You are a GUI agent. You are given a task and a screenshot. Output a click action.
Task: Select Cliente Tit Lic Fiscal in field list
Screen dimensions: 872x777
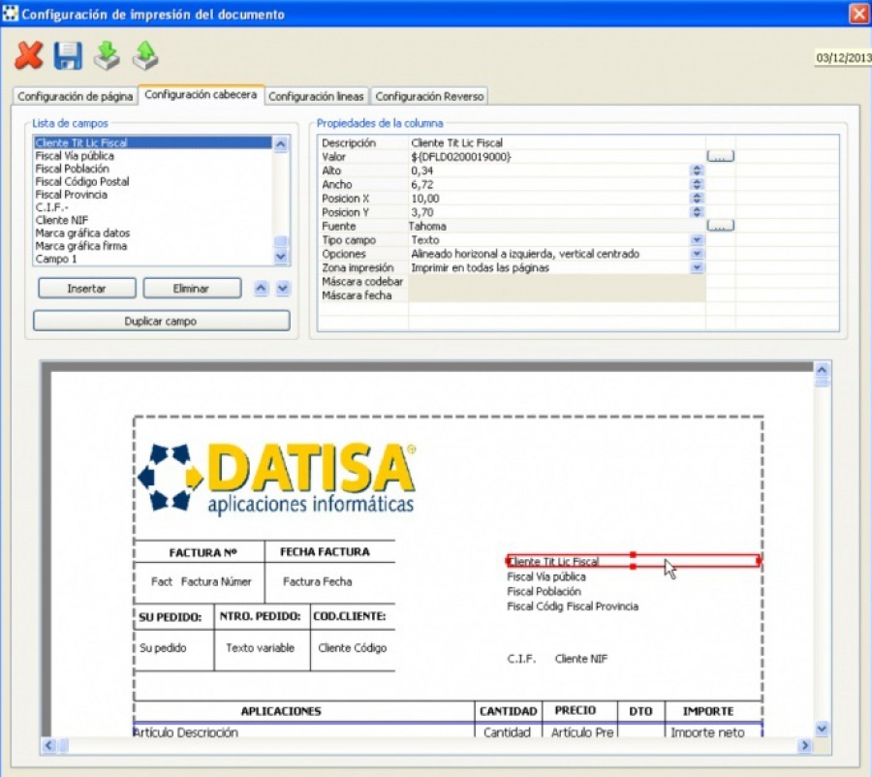152,143
